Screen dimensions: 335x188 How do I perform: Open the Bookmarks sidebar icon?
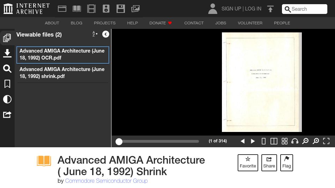(x=7, y=84)
